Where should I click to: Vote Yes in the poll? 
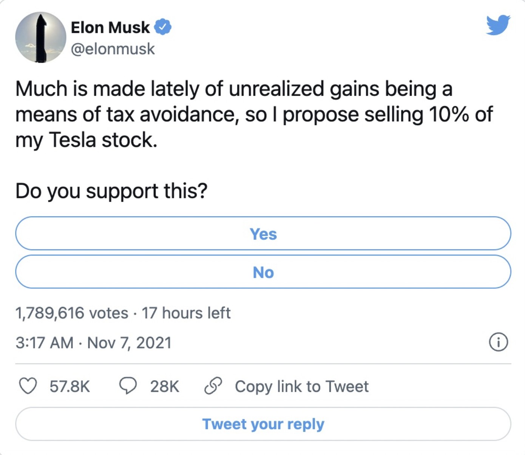coord(263,234)
